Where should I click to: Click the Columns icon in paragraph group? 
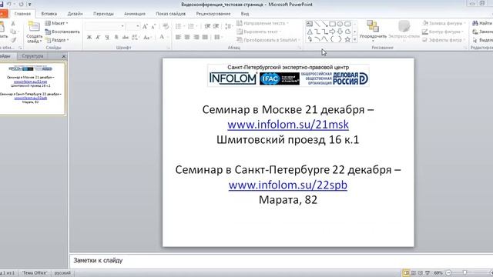[x=218, y=38]
